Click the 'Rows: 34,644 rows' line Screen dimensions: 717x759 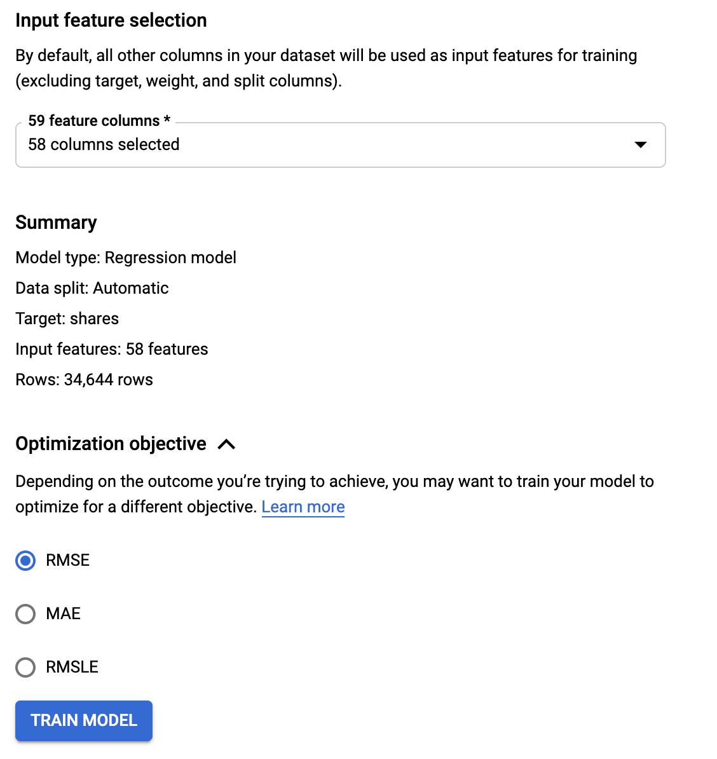click(85, 379)
